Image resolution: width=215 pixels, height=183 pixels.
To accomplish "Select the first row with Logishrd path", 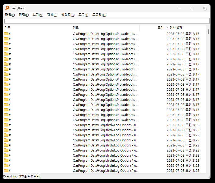I will (x=105, y=125).
